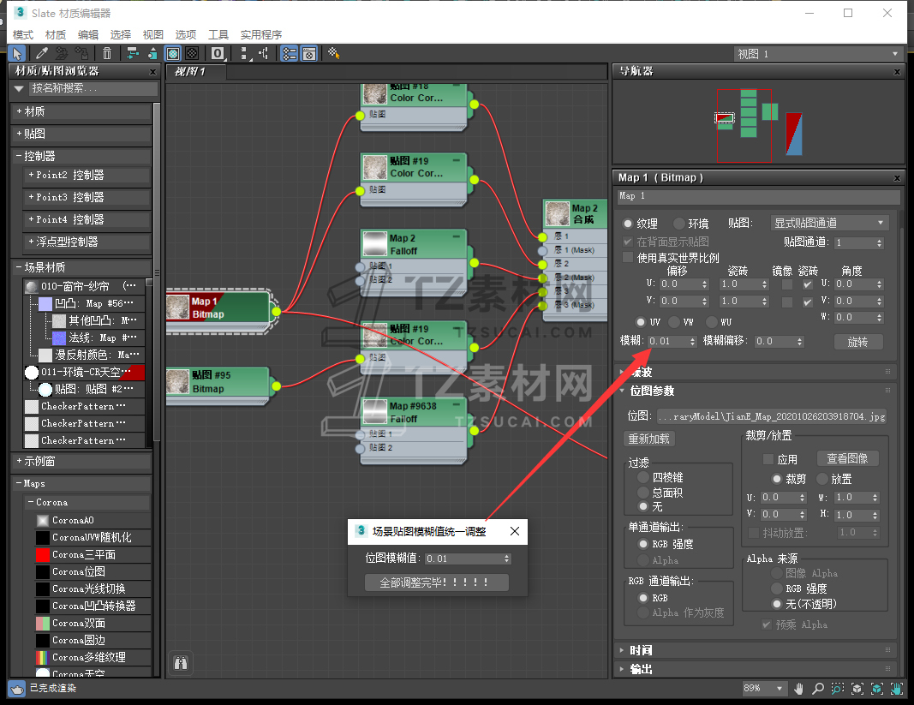Check the 应用 crop checkbox
The image size is (914, 705).
point(768,459)
